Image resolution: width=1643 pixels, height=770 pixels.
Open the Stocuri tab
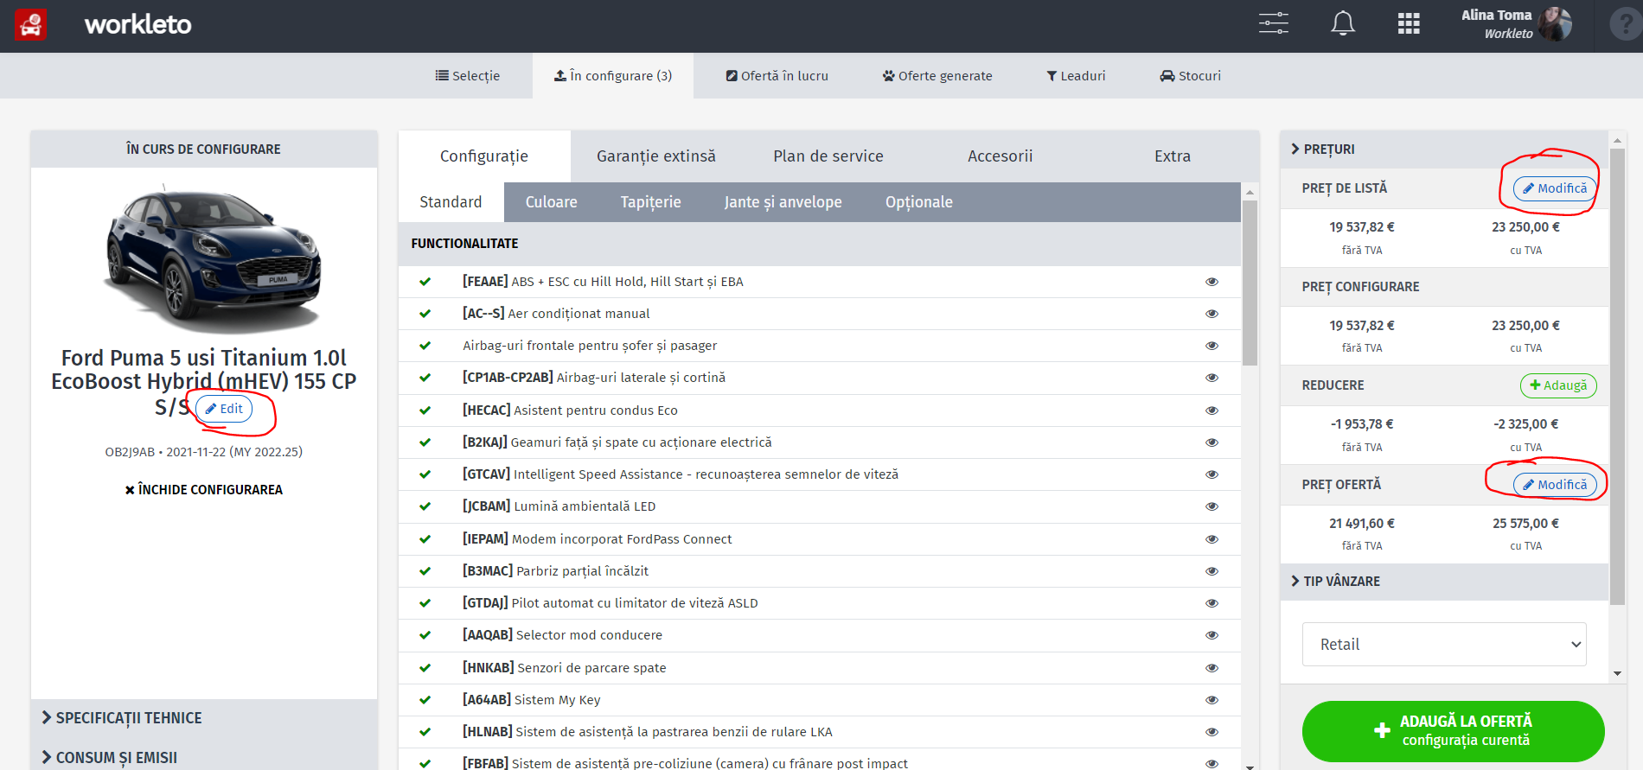pos(1191,76)
